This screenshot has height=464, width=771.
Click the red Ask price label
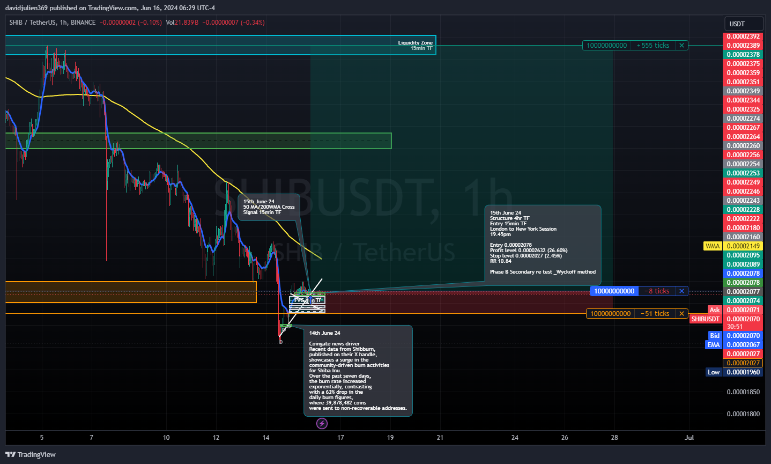pyautogui.click(x=715, y=310)
